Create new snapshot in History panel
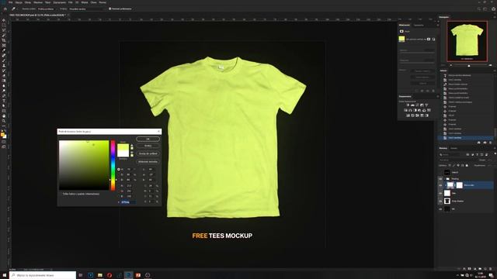The image size is (497, 279). 485,143
